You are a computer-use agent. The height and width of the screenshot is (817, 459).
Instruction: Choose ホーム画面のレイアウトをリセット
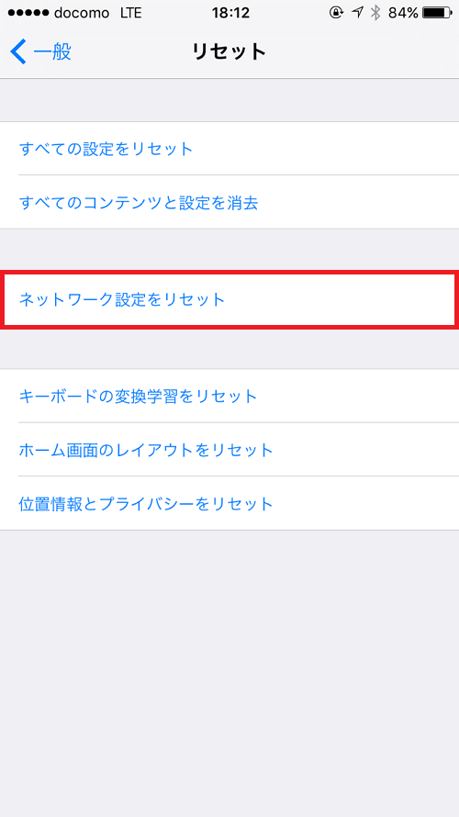point(229,450)
